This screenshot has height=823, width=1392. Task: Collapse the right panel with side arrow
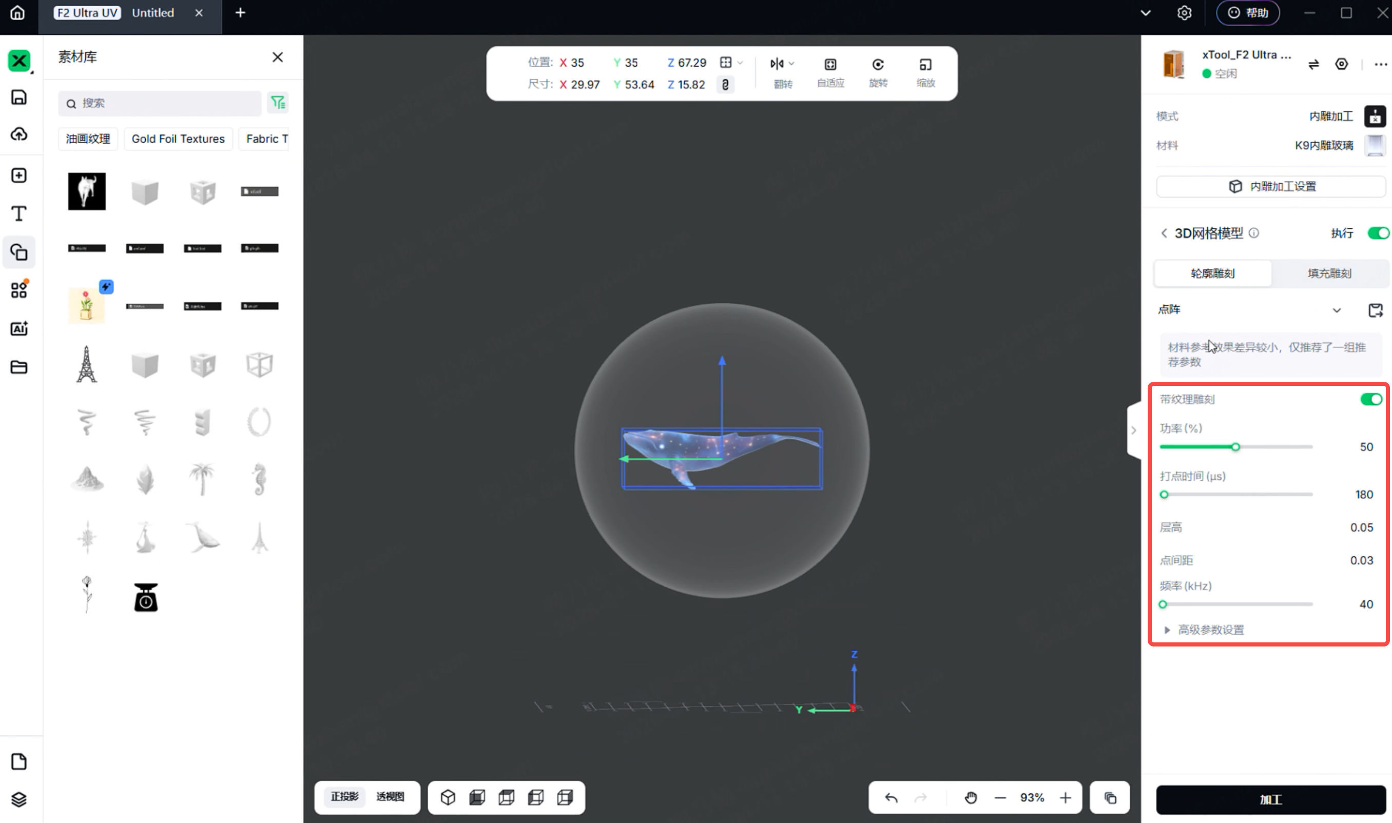[1133, 430]
